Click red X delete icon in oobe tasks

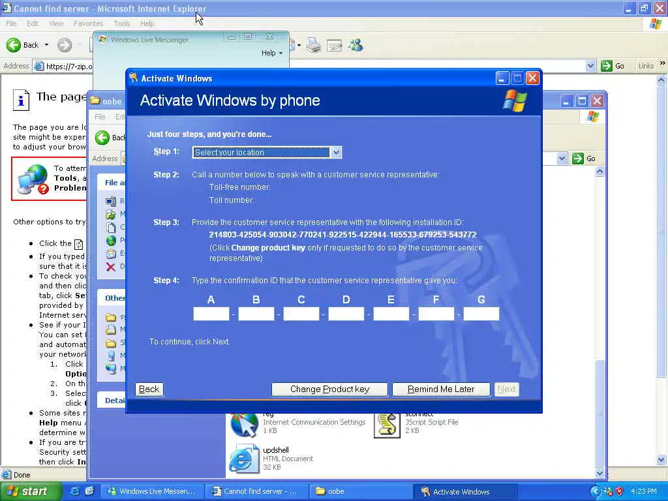coord(111,267)
